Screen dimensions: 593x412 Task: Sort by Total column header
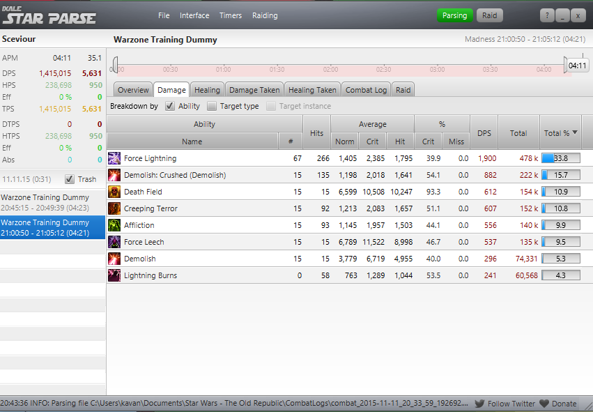tap(518, 132)
